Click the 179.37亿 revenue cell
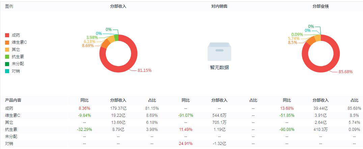The image size is (363, 149). (118, 108)
